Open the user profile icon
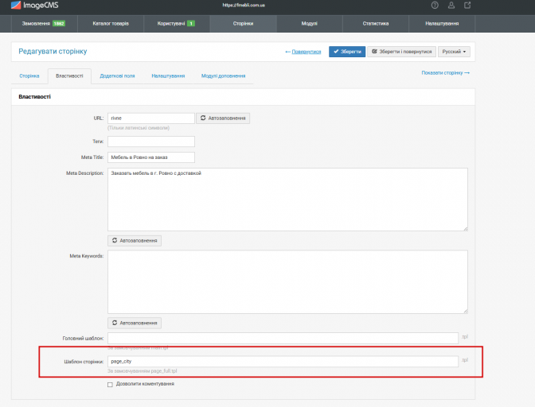 pos(451,5)
